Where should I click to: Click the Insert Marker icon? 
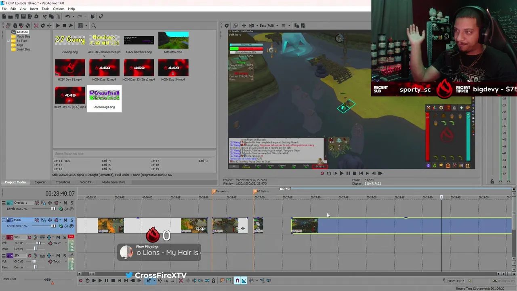coord(222,280)
